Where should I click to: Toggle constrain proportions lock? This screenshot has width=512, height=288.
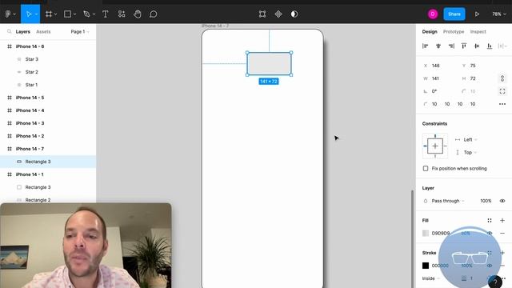click(x=502, y=78)
